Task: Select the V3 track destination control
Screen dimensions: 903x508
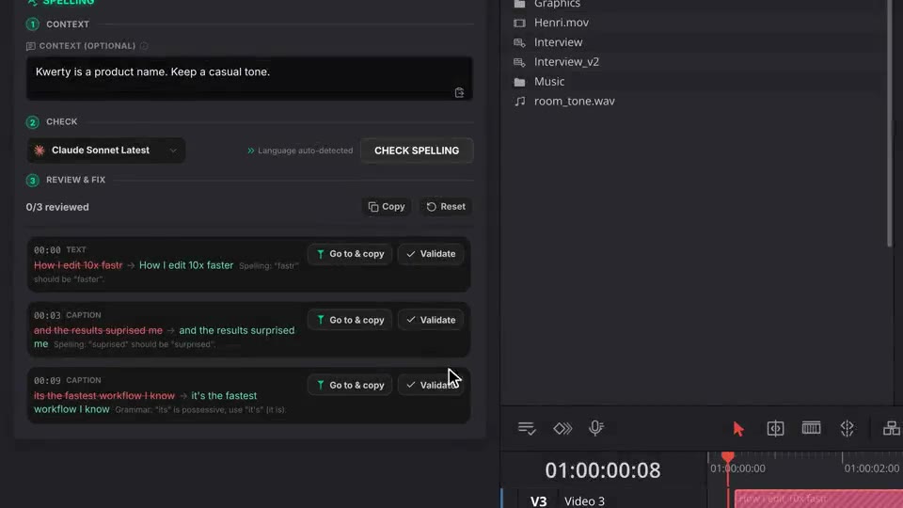Action: 538,500
